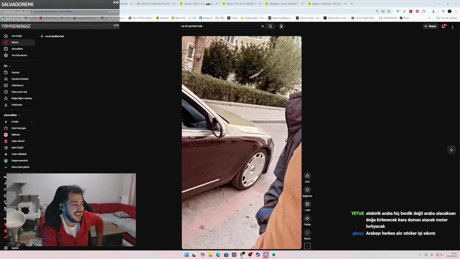Open Hugging Face bookmark
This screenshot has height=259, width=460.
[x=253, y=18]
